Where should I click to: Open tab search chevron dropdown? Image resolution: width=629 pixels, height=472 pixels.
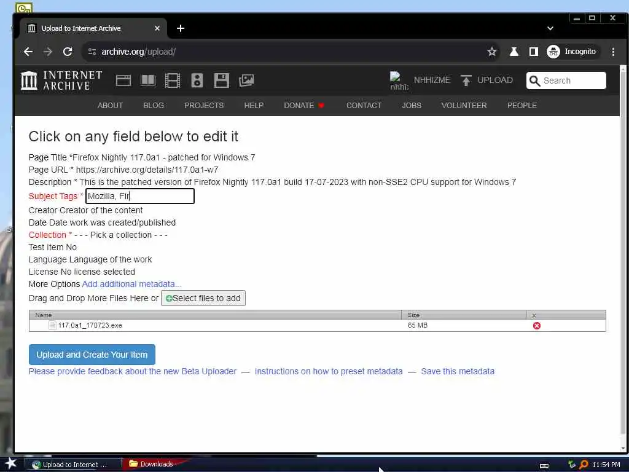[x=550, y=28]
